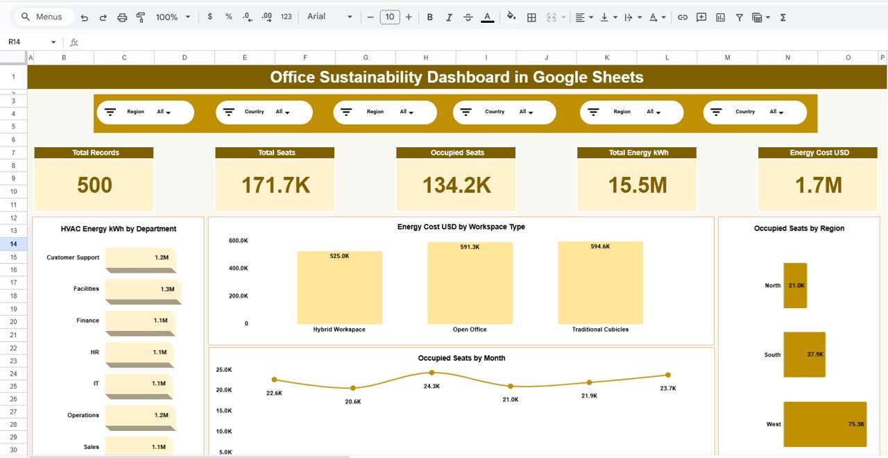Viewport: 888px width, 458px height.
Task: Click the Insert comment icon
Action: tap(701, 17)
